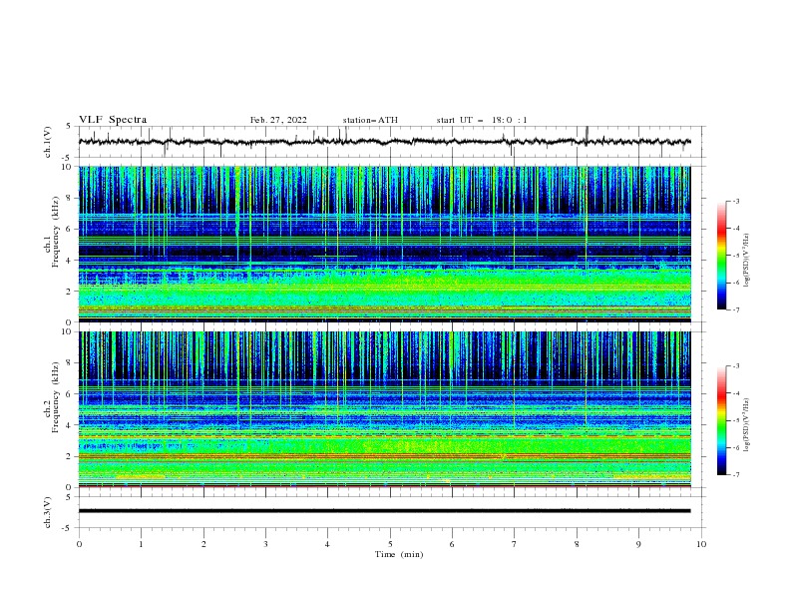This screenshot has height=611, width=790.
Task: Click the "8" kHz tick on ch.2 axis
Action: click(x=71, y=363)
